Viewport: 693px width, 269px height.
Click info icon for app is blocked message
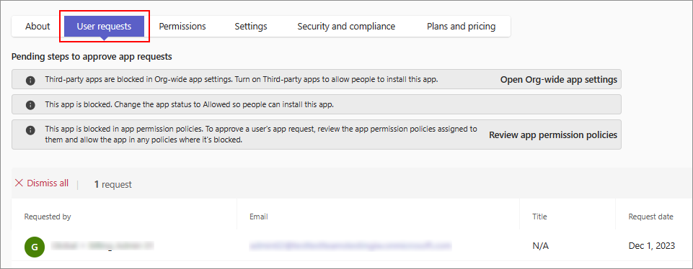[30, 105]
